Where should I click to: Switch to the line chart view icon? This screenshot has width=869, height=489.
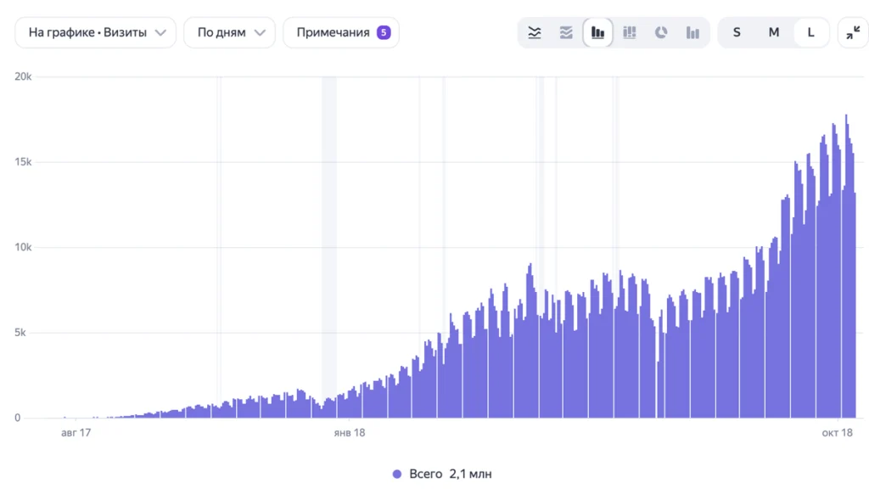tap(535, 33)
